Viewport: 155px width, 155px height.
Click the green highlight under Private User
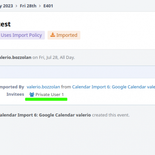[x=46, y=99]
